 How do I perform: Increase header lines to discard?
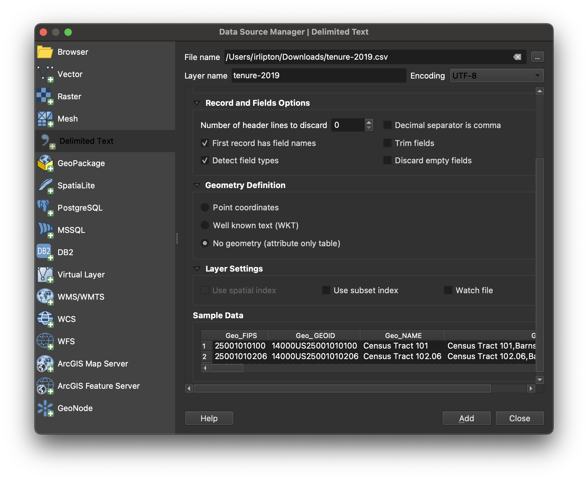tap(369, 122)
